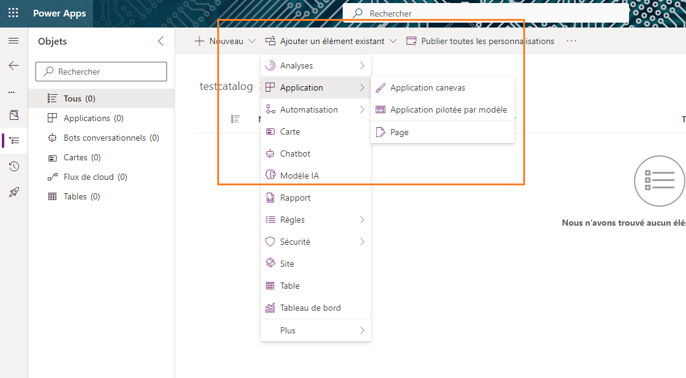Collapse the Objets panel with chevron
The width and height of the screenshot is (686, 378).
click(161, 42)
